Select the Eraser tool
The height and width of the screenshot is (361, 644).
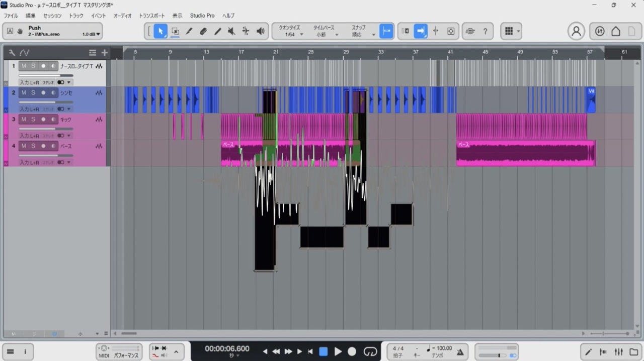click(203, 31)
